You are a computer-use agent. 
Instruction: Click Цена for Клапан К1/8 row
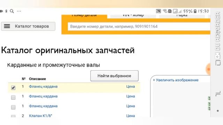130,116
